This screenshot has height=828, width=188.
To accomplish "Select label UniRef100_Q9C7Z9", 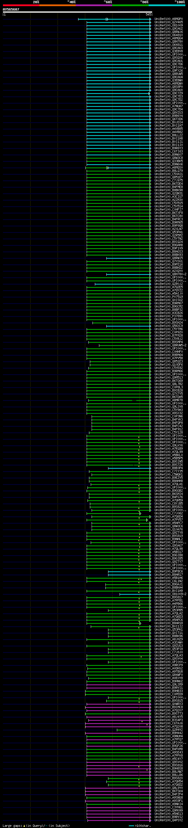I will 169,93.
